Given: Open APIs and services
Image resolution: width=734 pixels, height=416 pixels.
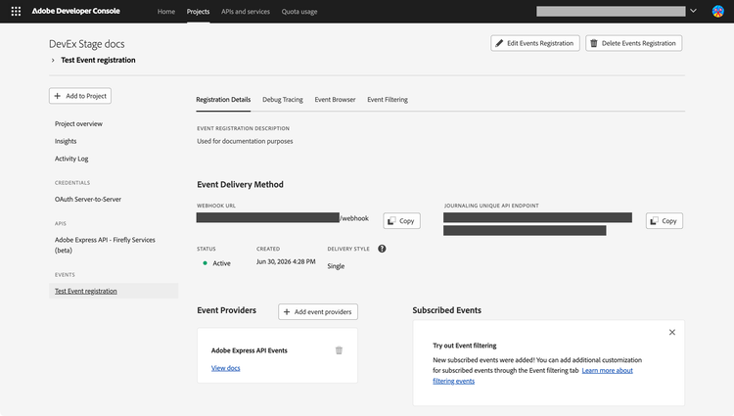Looking at the screenshot, I should point(246,11).
